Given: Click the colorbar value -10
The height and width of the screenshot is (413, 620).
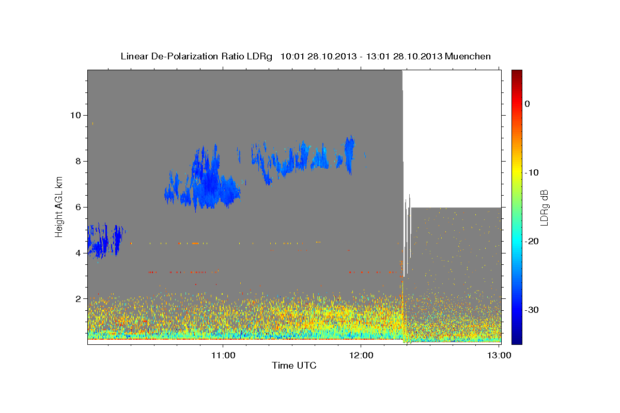Looking at the screenshot, I should [x=532, y=172].
